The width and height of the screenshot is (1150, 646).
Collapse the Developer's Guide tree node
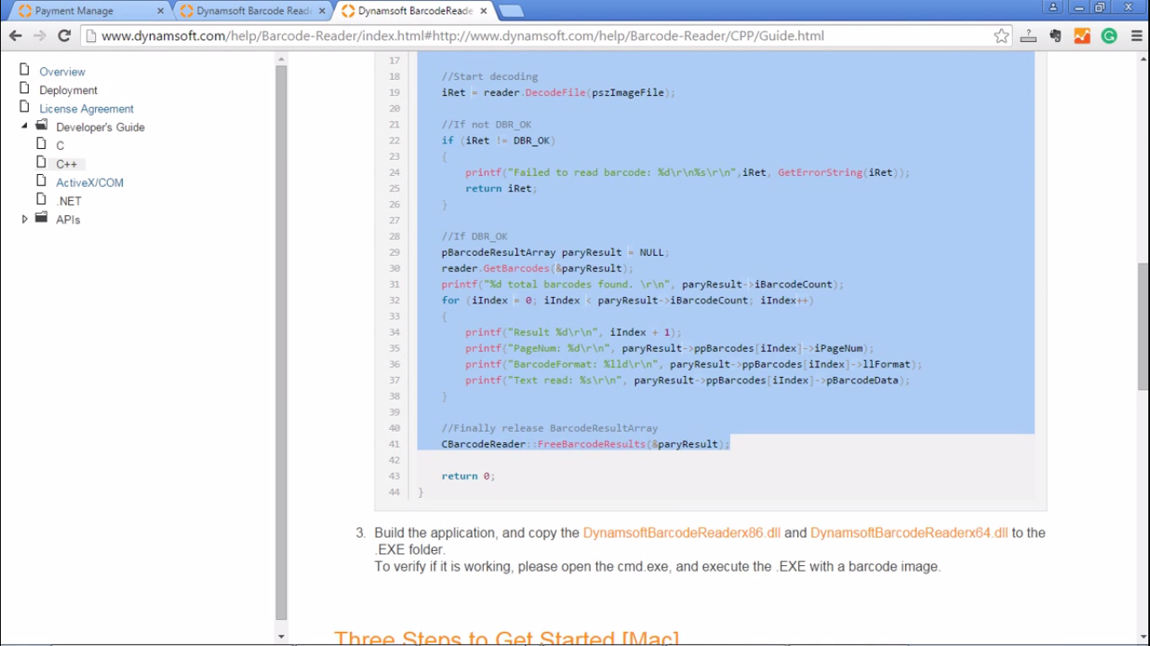[24, 126]
